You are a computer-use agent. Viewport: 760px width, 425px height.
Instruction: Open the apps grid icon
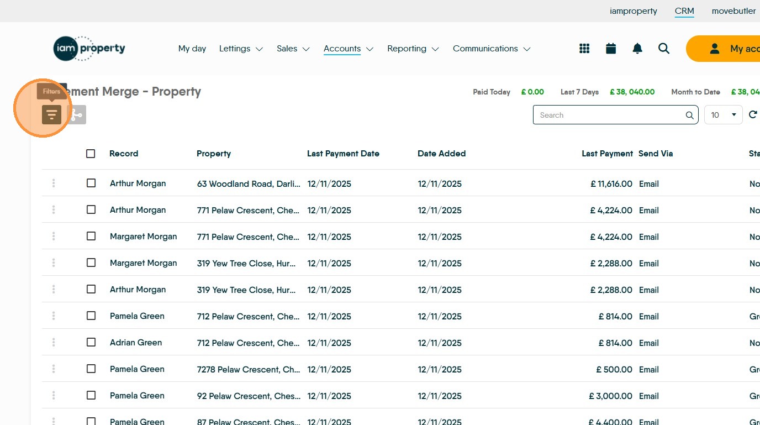coord(584,49)
